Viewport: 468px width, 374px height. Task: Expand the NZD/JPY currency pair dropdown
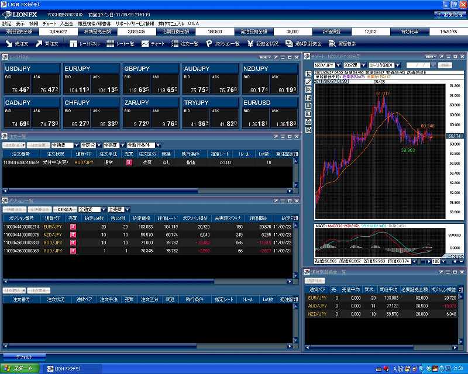tap(339, 65)
